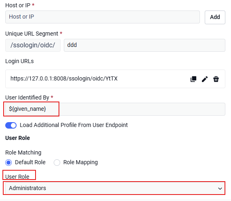Click the Unique URL Segment field containing ddd

click(145, 45)
